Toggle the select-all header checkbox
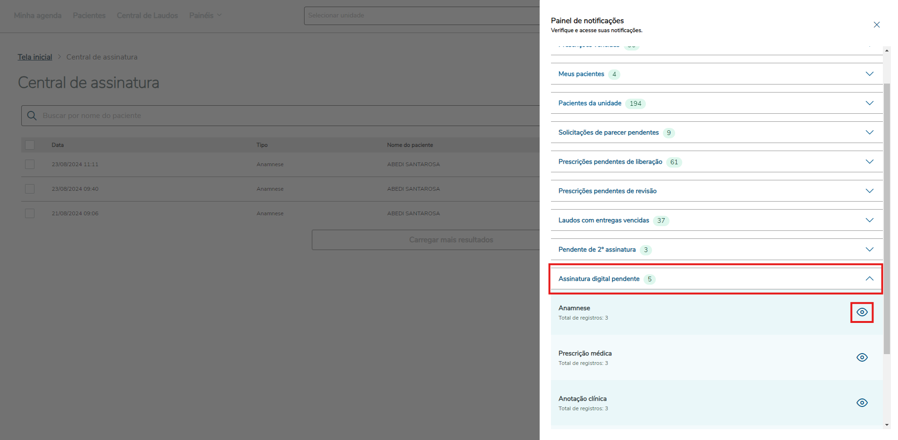This screenshot has width=898, height=440. pos(30,145)
